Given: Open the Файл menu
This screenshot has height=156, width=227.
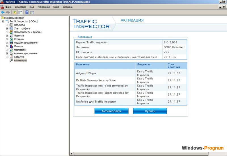Looking at the screenshot, I should click(x=9, y=7).
